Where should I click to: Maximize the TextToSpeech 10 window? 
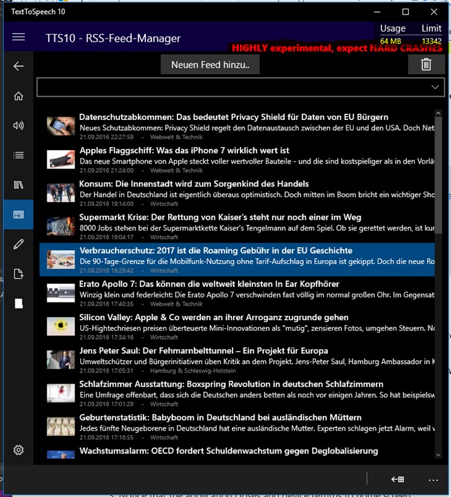(406, 12)
